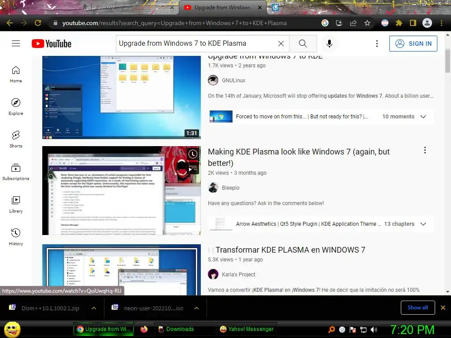This screenshot has width=451, height=338.
Task: Open Firefox from the taskbar
Action: 144,329
